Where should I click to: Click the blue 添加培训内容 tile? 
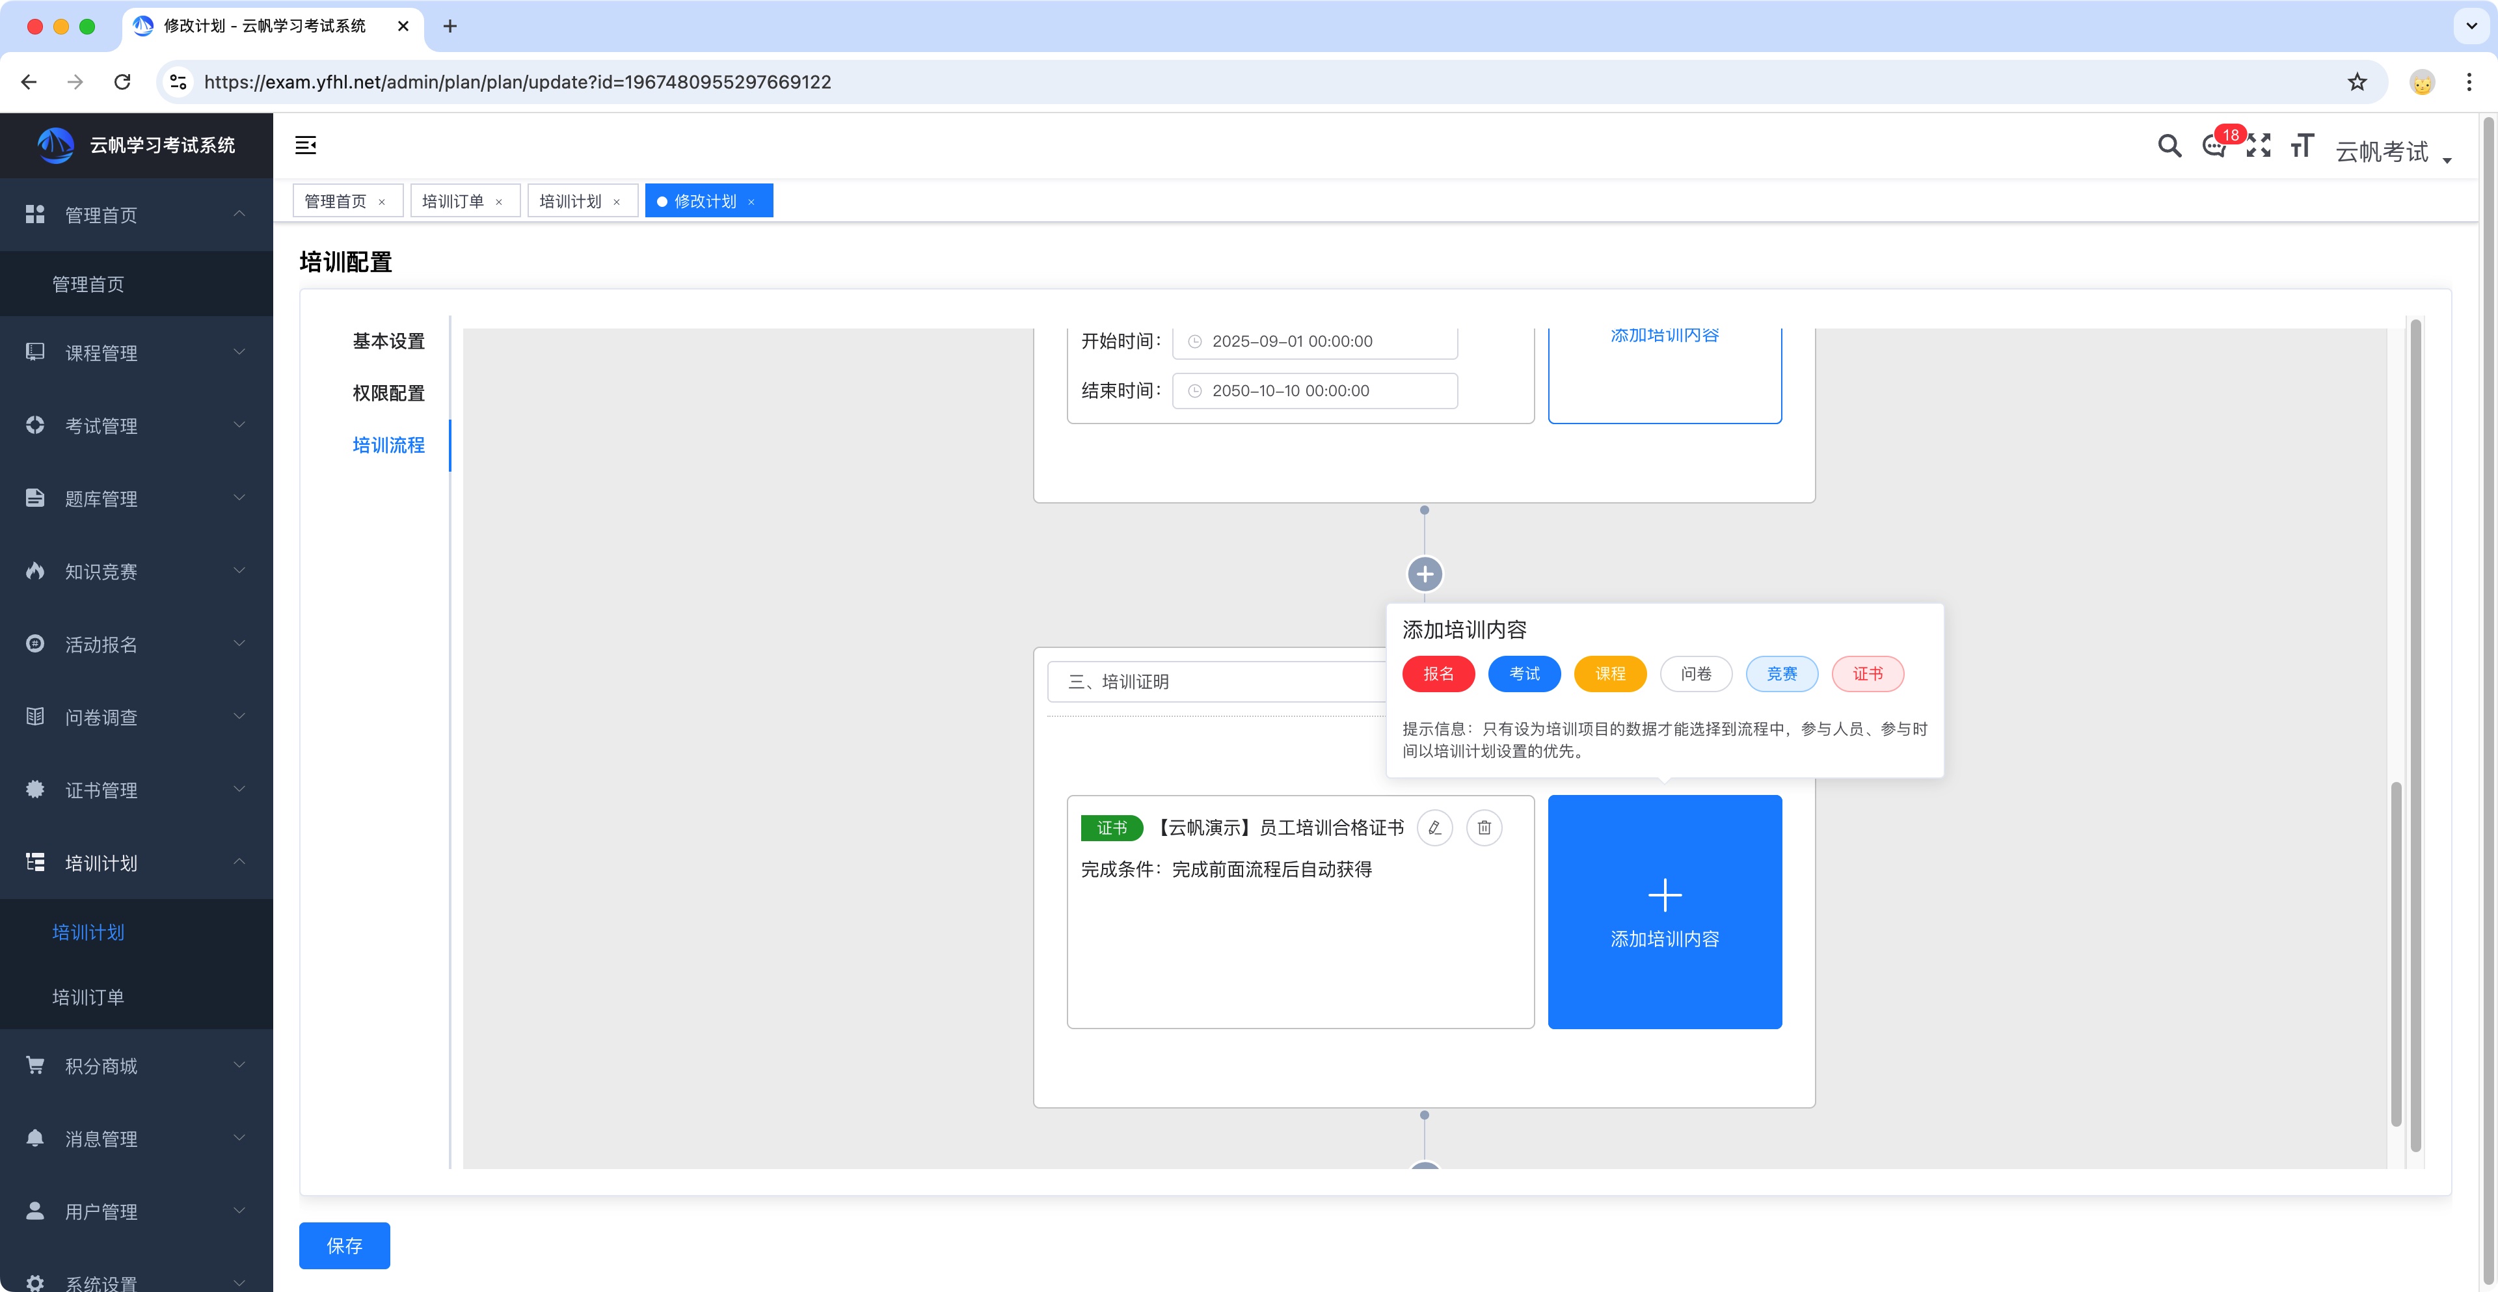point(1664,912)
